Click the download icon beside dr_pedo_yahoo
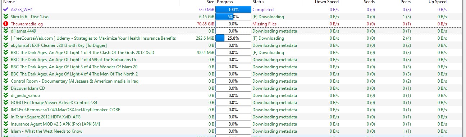This screenshot has width=466, height=137. [5, 95]
